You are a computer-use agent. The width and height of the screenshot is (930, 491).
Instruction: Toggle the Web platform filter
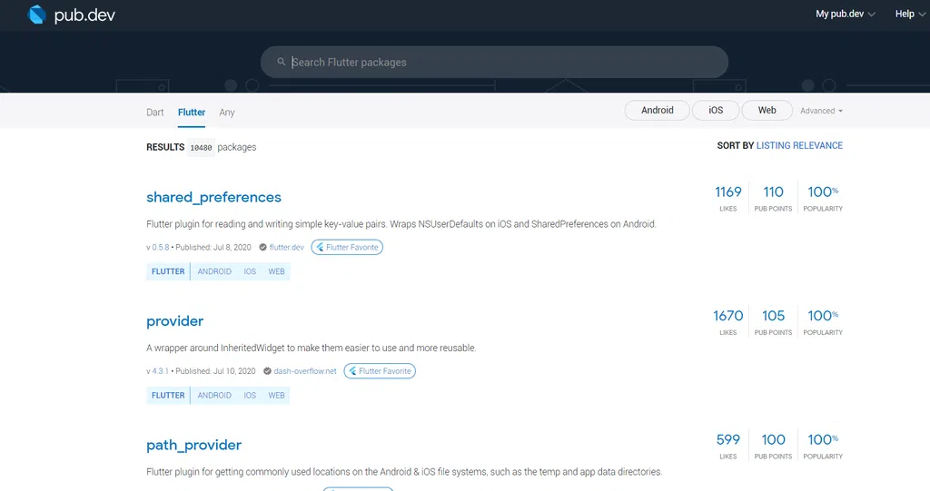pos(767,111)
